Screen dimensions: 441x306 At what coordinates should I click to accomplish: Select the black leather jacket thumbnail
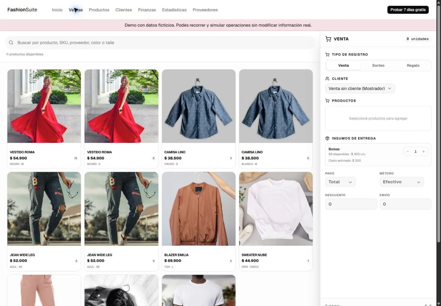(x=121, y=290)
